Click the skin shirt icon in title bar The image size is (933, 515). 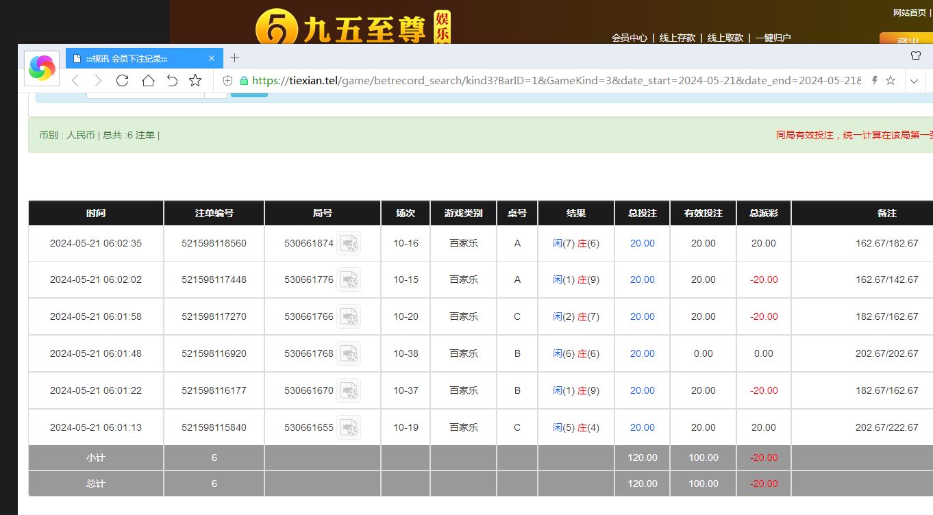(916, 56)
